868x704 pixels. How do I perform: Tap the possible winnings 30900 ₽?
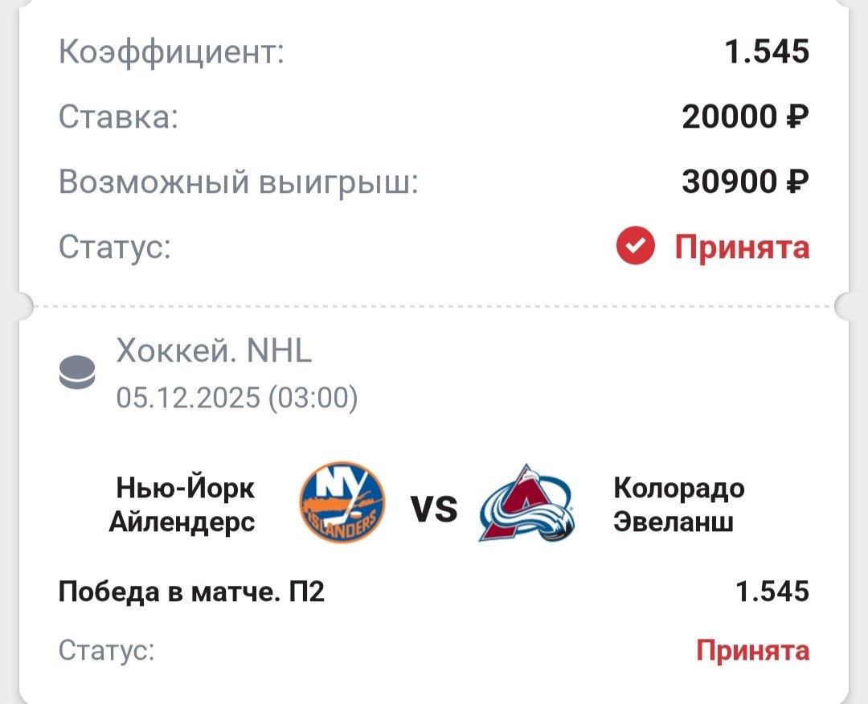[745, 182]
